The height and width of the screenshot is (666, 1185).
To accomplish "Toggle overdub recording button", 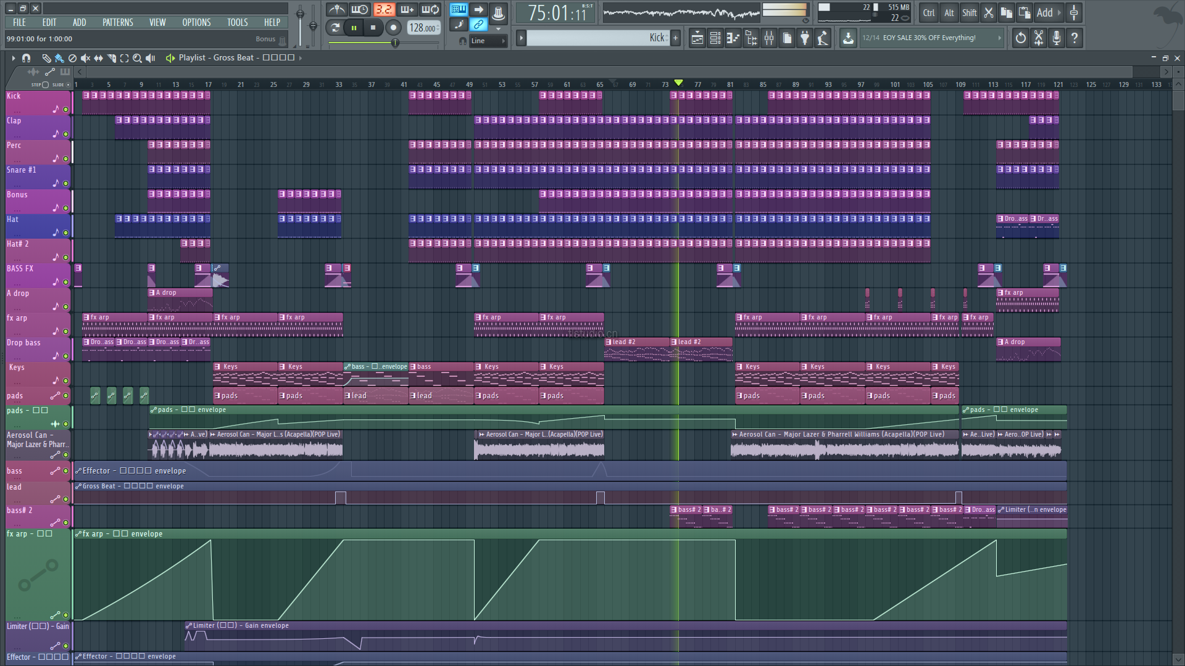I will pyautogui.click(x=407, y=9).
